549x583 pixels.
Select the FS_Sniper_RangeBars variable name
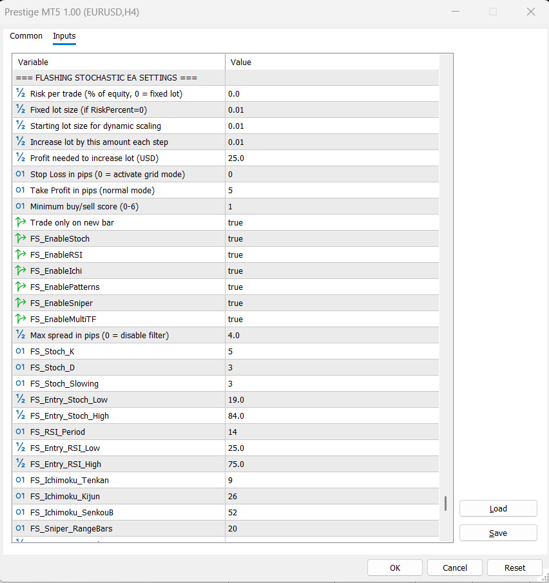tap(71, 528)
